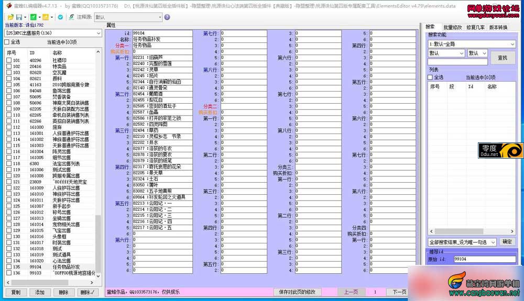This screenshot has height=301, width=524.
Task: Check the box for row 130 头像框
Action: pos(9,237)
